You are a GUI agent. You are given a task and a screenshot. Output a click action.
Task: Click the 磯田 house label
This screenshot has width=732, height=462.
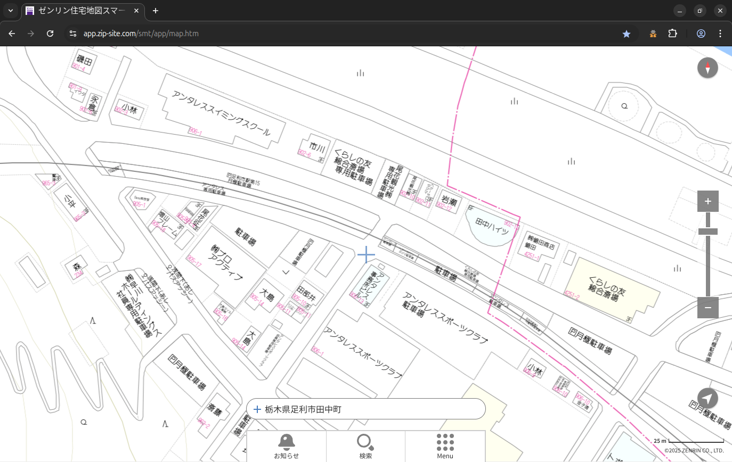85,60
